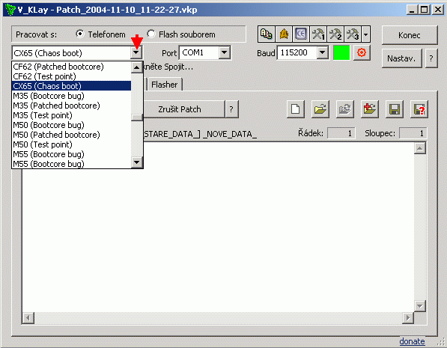The image size is (447, 348).
Task: Expand the Baud 115200 dropdown
Action: [322, 52]
